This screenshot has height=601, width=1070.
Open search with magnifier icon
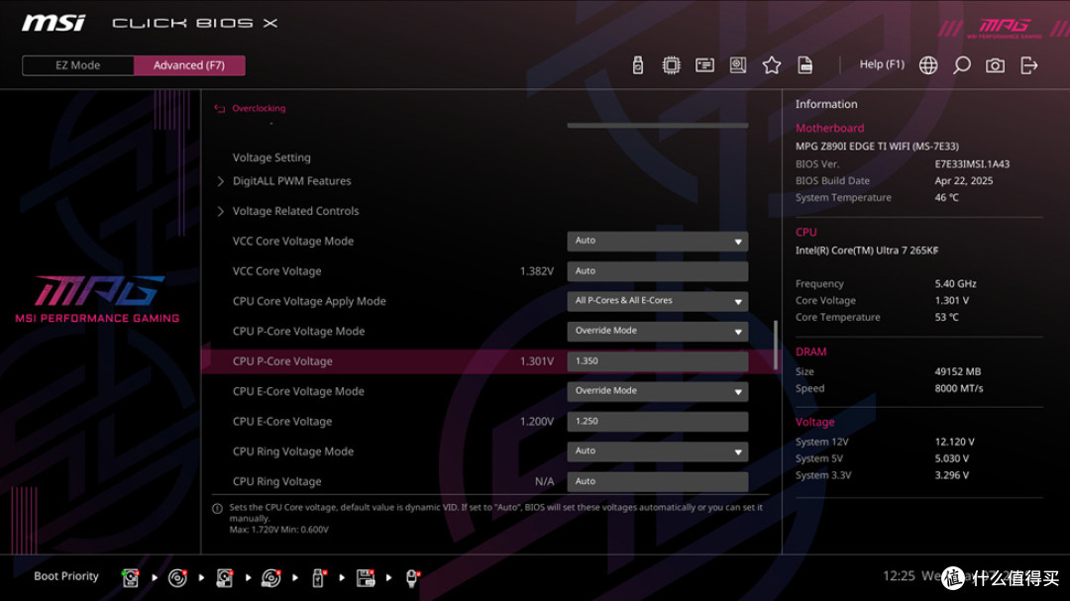(961, 64)
